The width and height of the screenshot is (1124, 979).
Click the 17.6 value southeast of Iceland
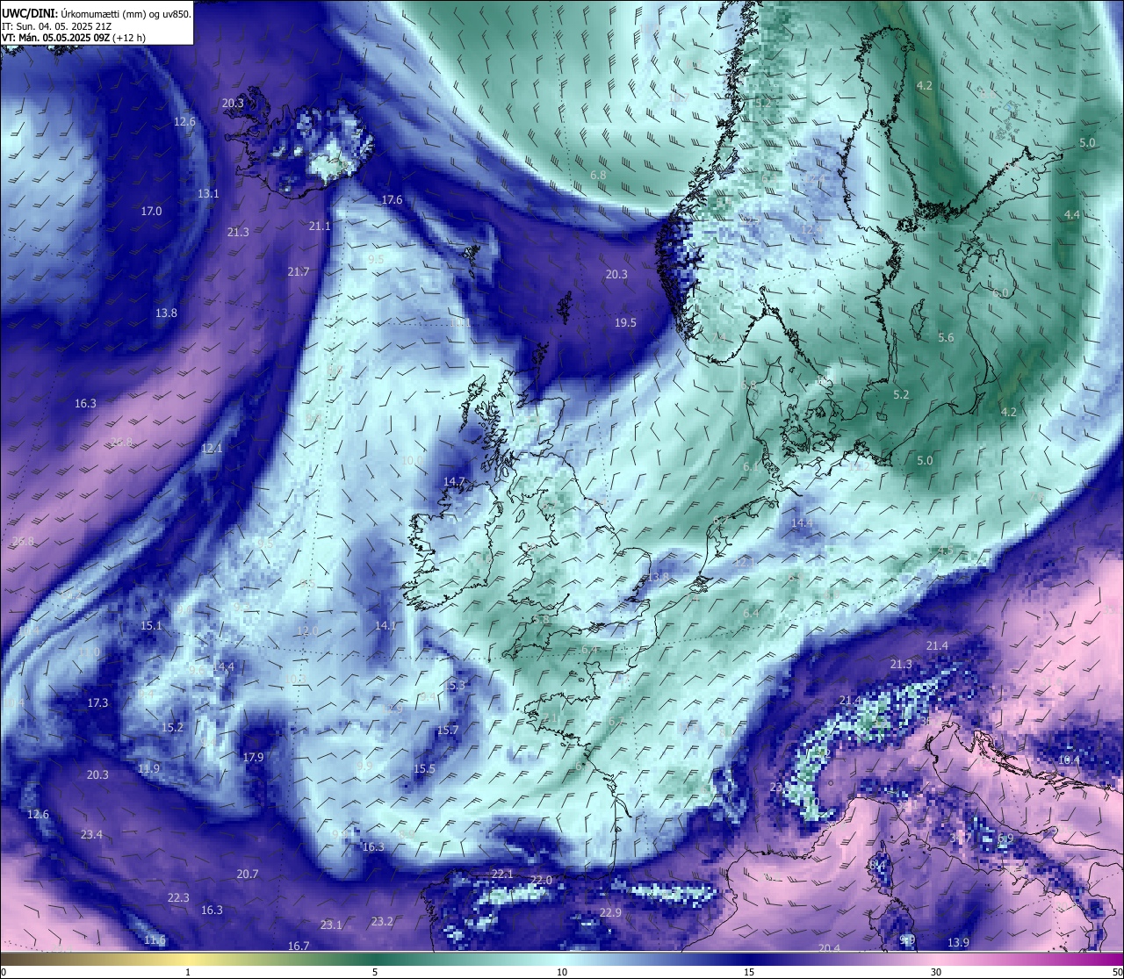[x=392, y=200]
